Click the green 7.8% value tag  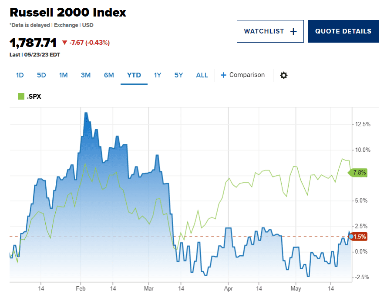click(358, 173)
